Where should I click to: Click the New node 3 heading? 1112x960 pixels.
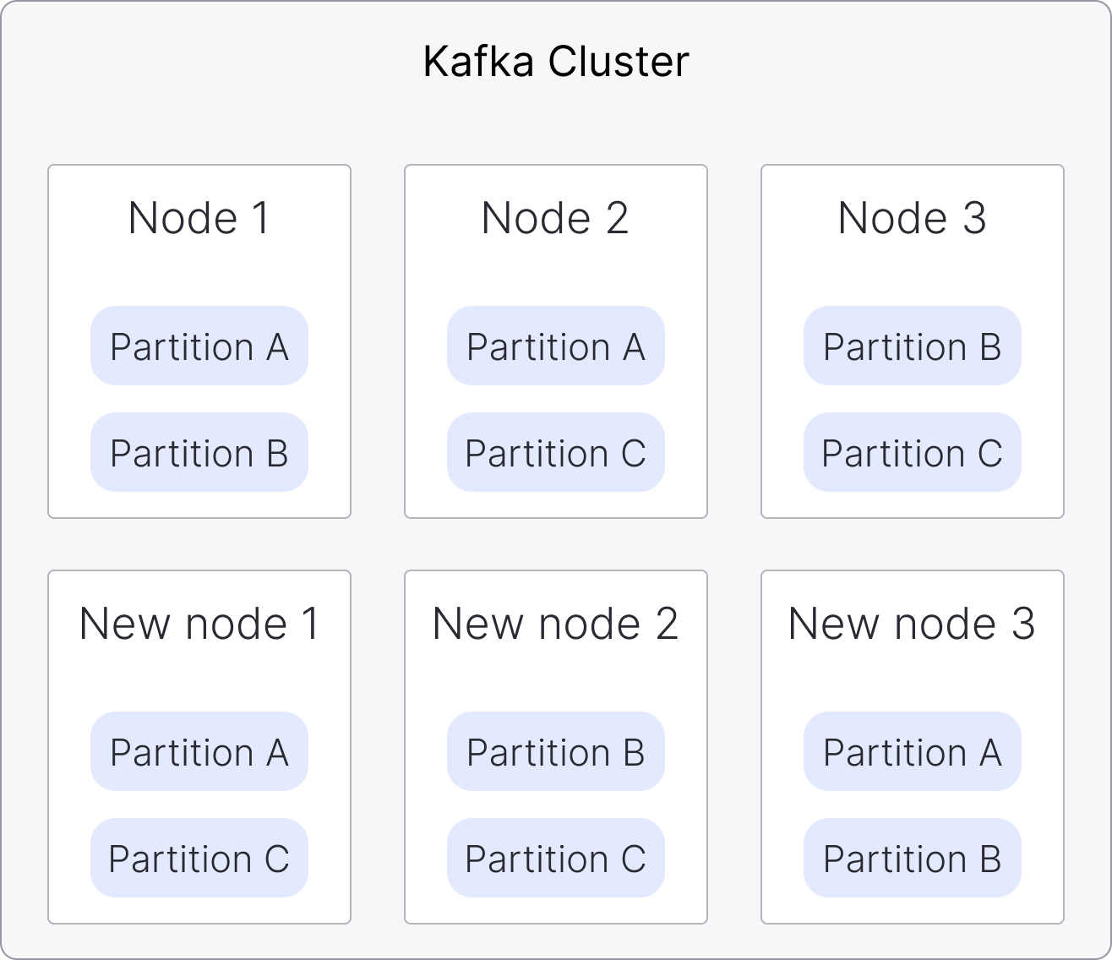click(x=912, y=624)
